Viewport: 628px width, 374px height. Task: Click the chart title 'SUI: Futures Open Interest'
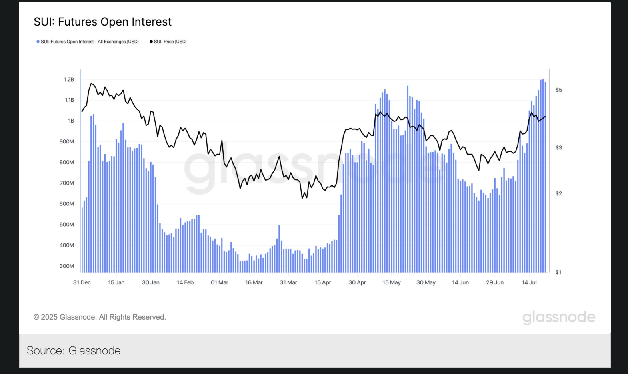point(102,22)
